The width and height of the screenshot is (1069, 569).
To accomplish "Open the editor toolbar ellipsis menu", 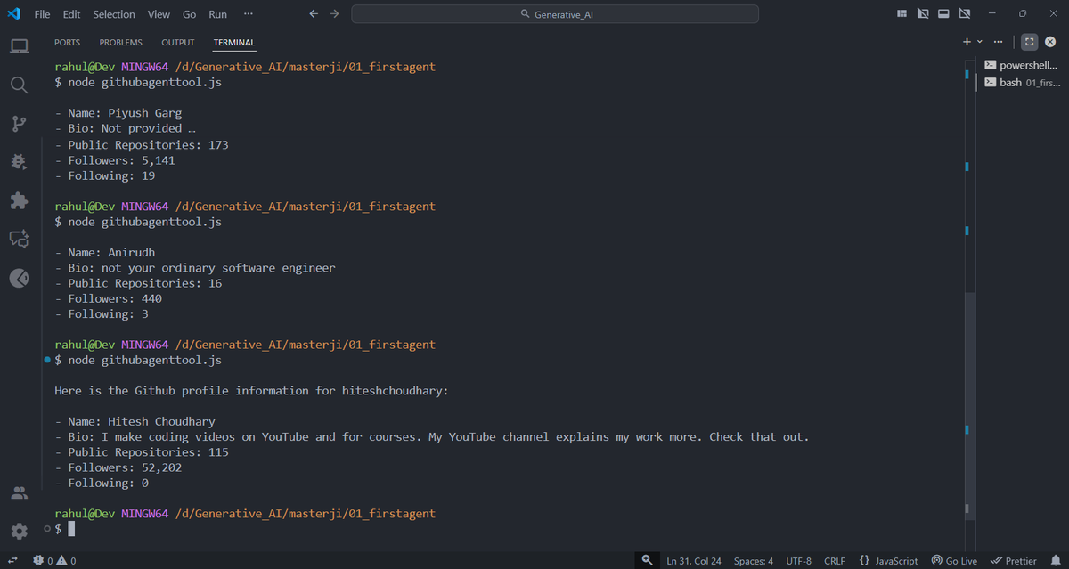I will (248, 13).
